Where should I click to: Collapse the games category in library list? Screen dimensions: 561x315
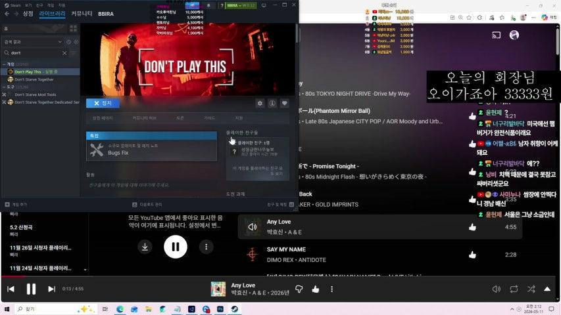point(4,64)
